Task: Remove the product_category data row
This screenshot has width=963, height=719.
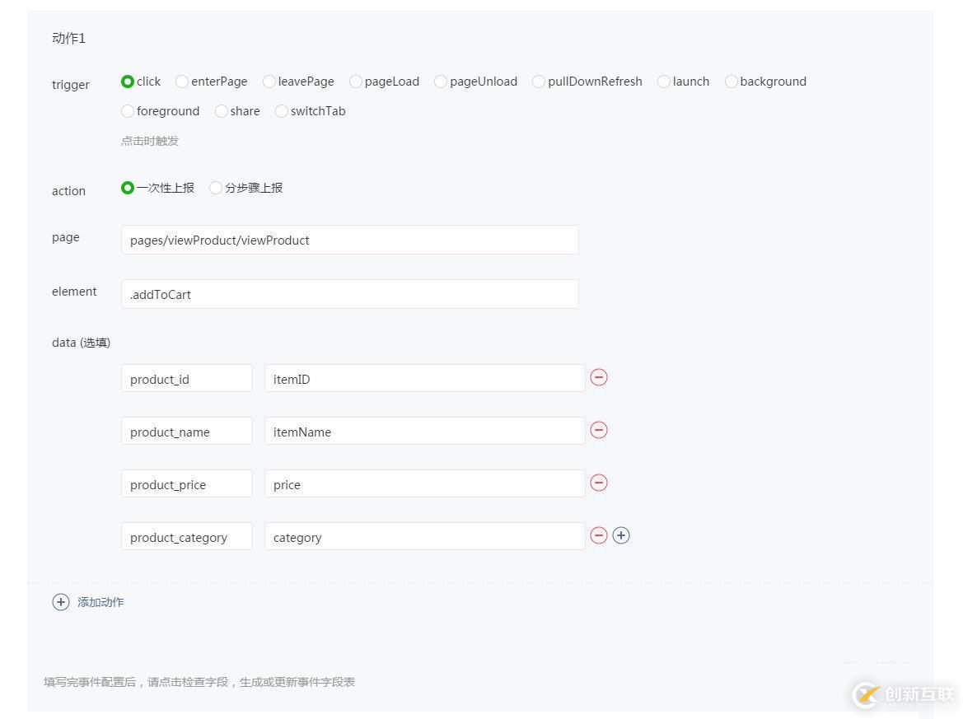Action: (599, 535)
